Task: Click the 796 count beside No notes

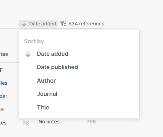Action: coord(91,122)
